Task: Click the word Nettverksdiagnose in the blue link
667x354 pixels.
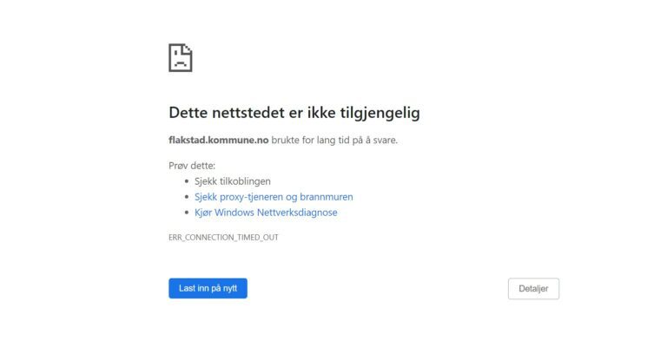Action: tap(297, 213)
